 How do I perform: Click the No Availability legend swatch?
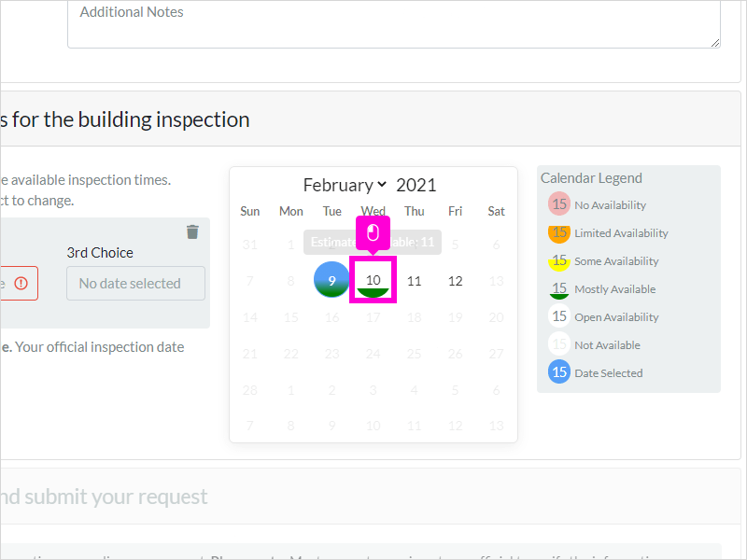coord(559,204)
